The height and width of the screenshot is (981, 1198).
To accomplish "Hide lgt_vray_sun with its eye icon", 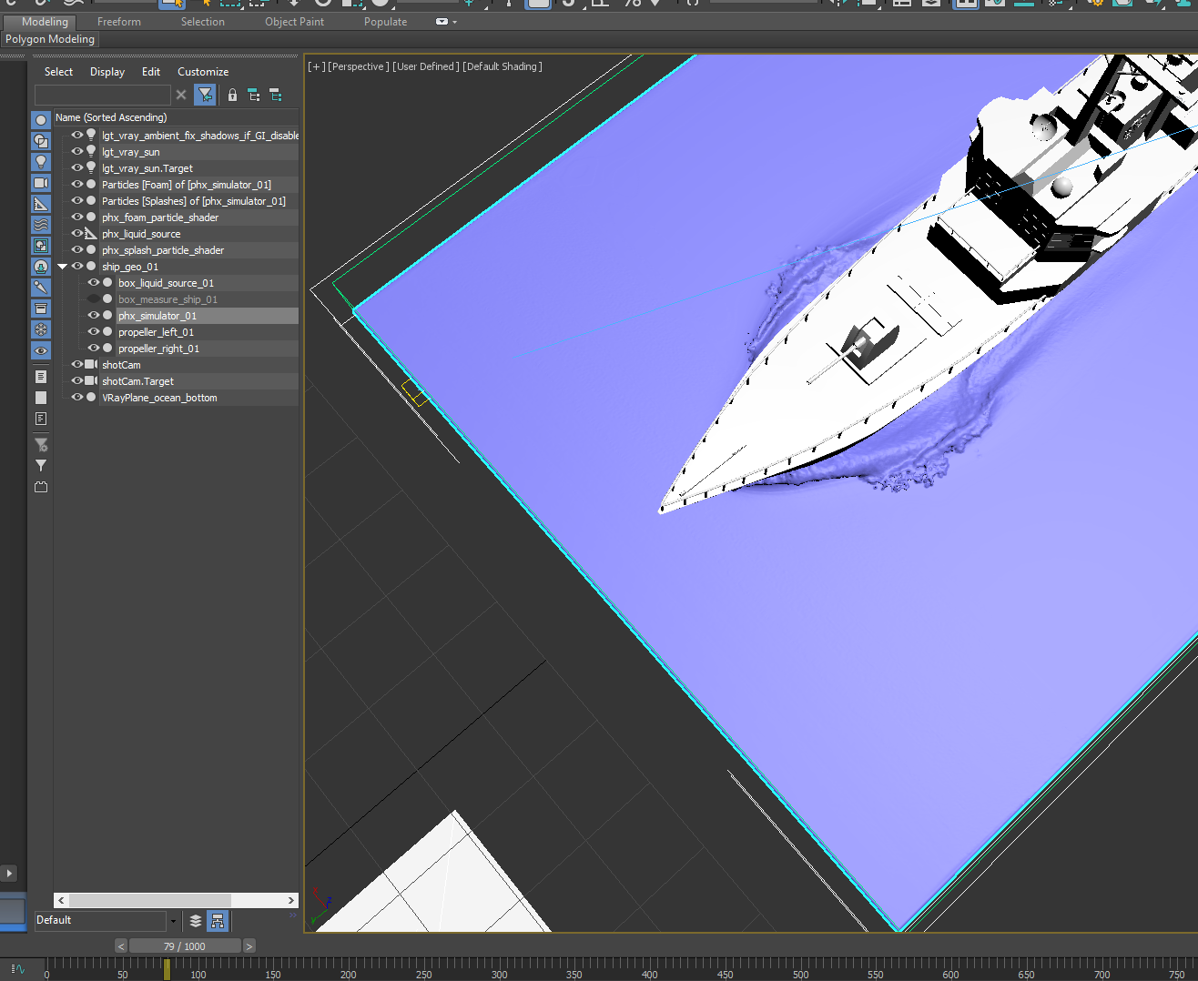I will (77, 151).
